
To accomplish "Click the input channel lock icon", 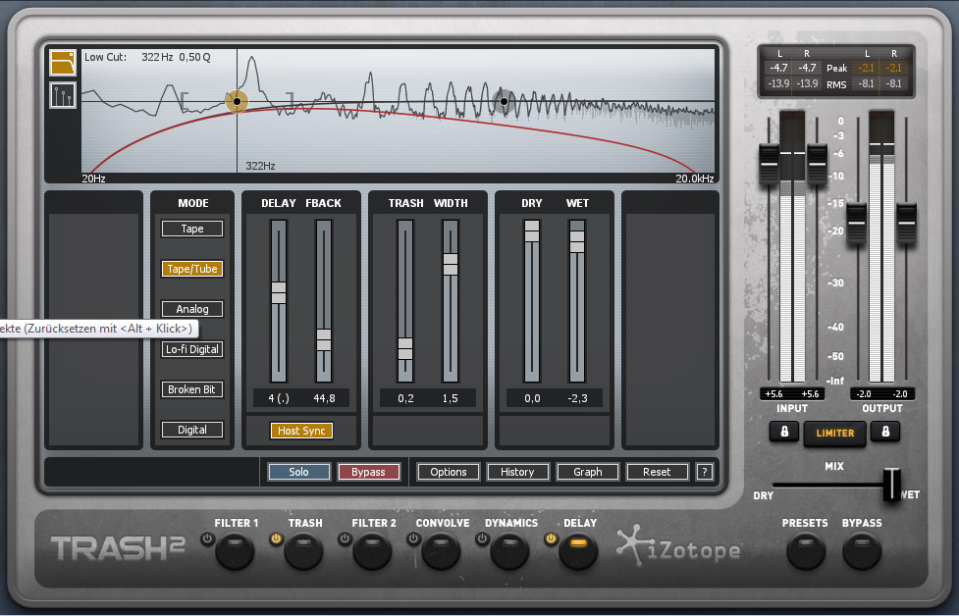I will (783, 433).
